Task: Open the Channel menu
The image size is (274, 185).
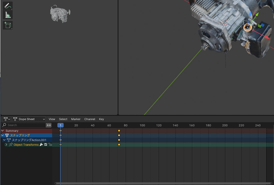Action: [x=90, y=119]
